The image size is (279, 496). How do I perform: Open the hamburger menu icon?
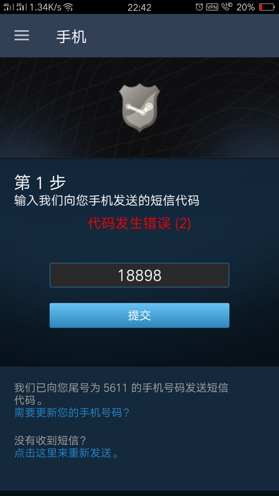(x=21, y=35)
